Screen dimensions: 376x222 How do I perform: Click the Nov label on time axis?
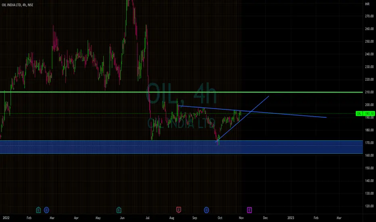241,218
